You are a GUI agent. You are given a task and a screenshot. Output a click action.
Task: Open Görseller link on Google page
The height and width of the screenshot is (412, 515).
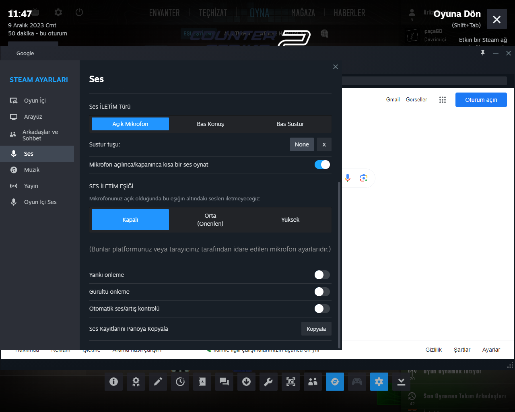[x=416, y=99]
